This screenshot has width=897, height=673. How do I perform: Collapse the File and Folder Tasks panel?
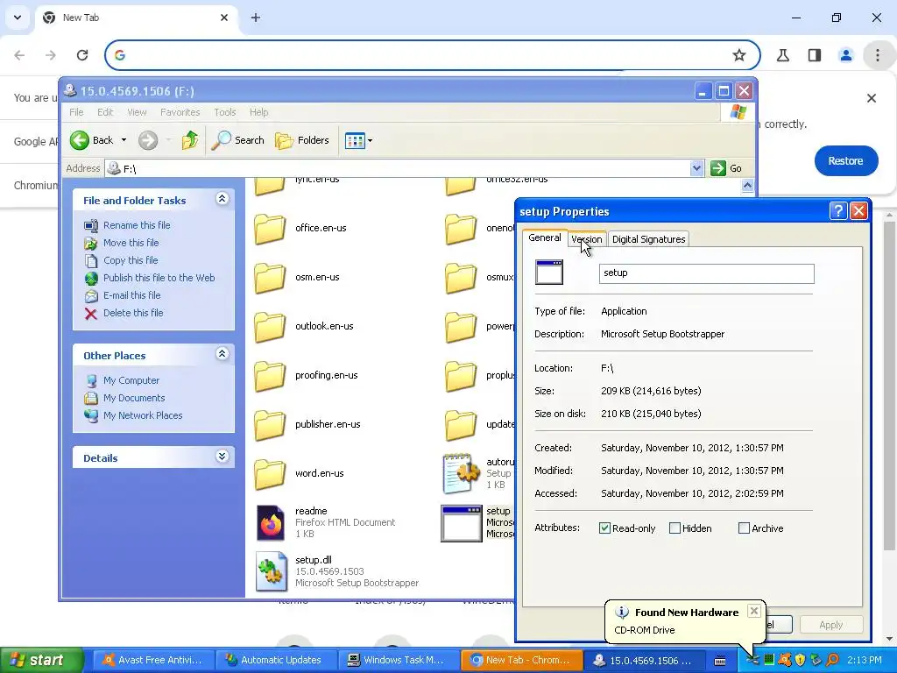(x=222, y=199)
